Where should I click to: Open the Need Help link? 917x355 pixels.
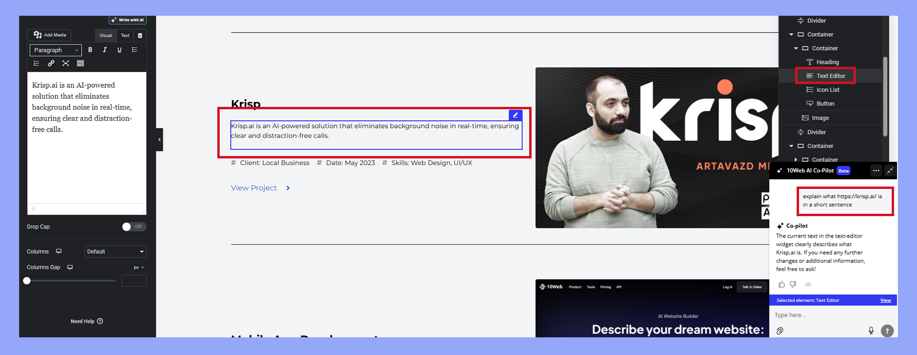click(x=87, y=321)
